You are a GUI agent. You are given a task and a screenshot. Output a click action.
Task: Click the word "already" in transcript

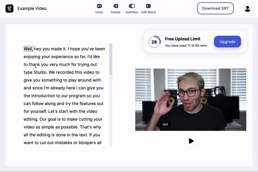coord(58,88)
